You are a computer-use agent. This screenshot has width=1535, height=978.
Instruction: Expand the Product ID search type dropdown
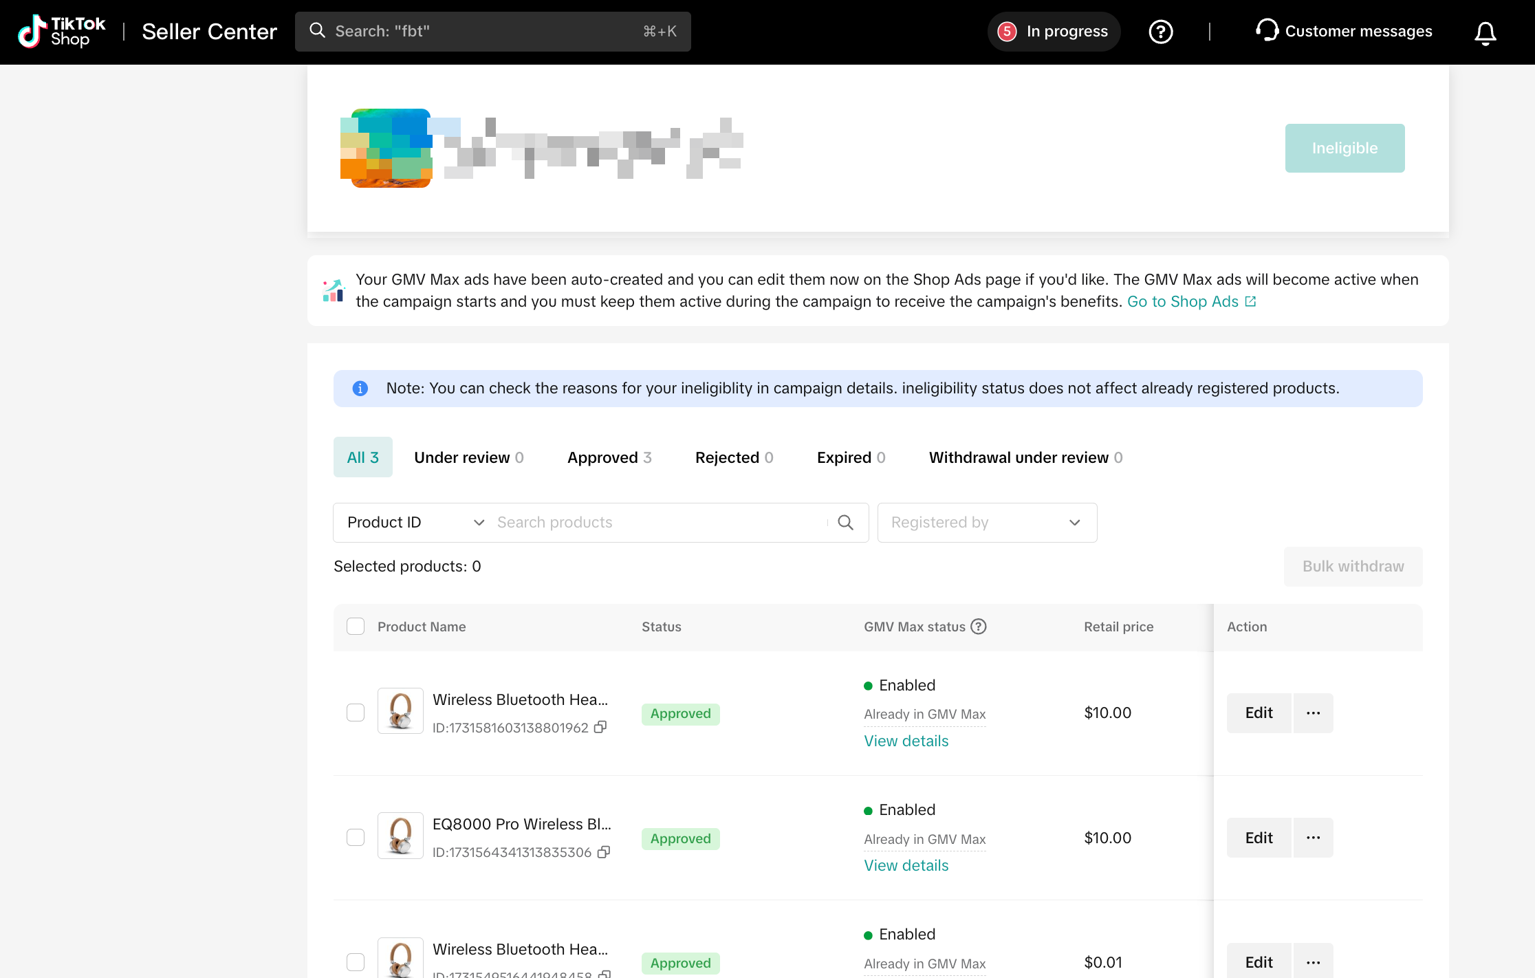tap(415, 523)
